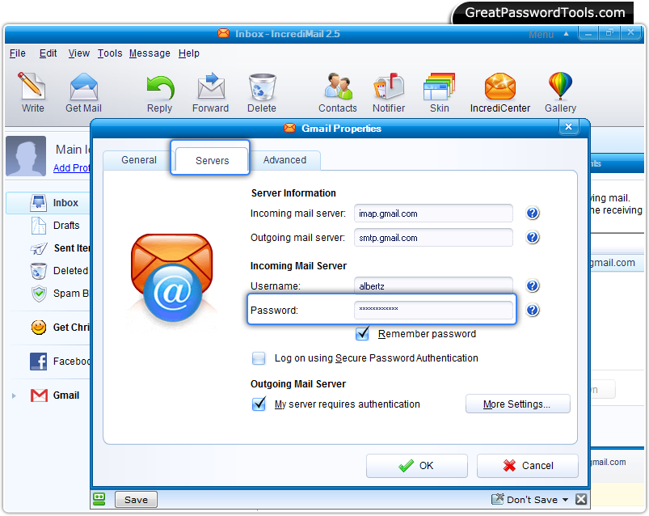Image resolution: width=649 pixels, height=516 pixels.
Task: Switch to the Servers tab
Action: (212, 160)
